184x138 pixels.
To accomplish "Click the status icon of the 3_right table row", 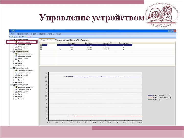I will [41, 45].
